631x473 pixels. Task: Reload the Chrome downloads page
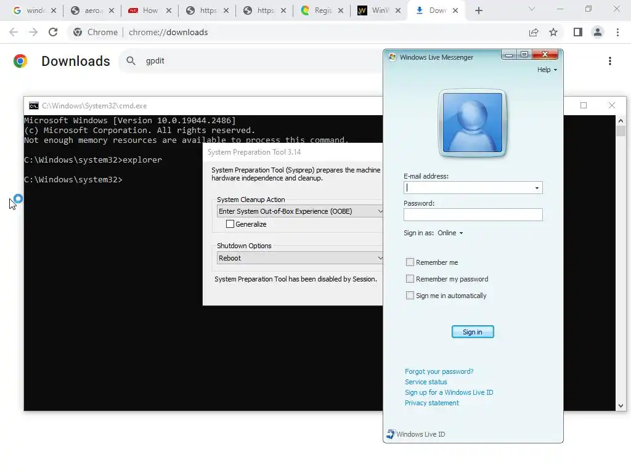coord(53,32)
